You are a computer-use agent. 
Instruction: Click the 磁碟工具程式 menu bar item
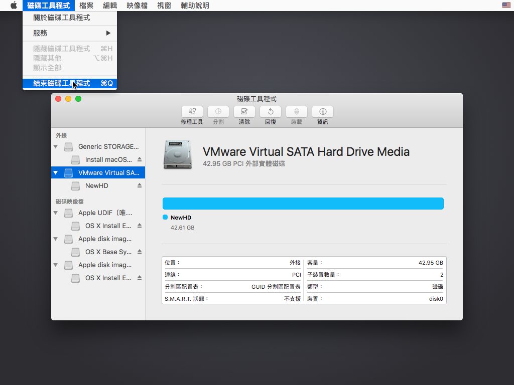click(x=49, y=6)
